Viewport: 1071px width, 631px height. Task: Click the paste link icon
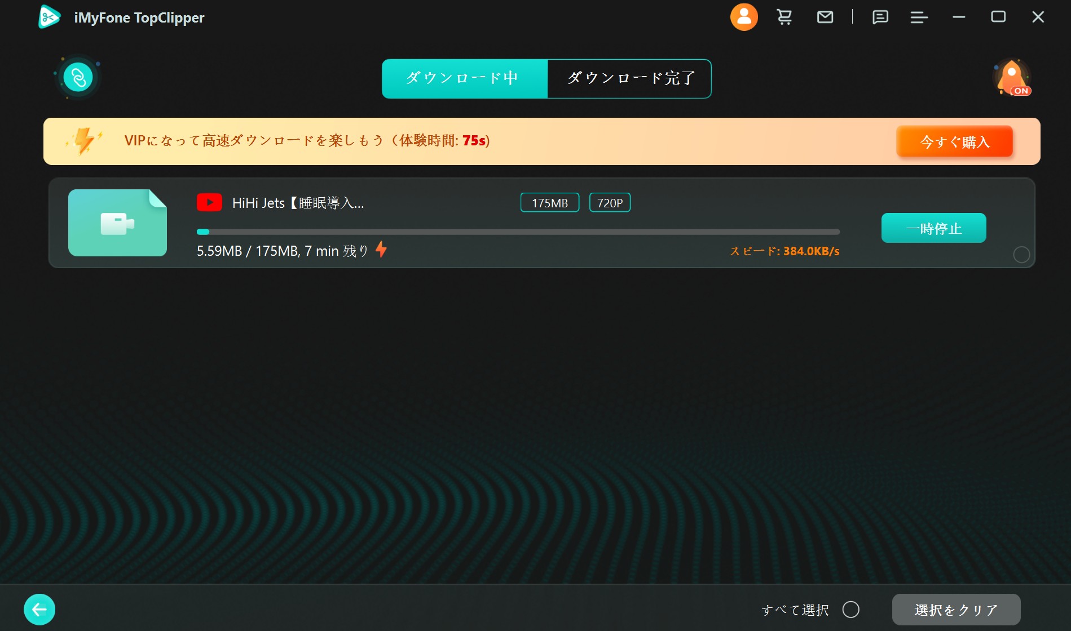78,77
